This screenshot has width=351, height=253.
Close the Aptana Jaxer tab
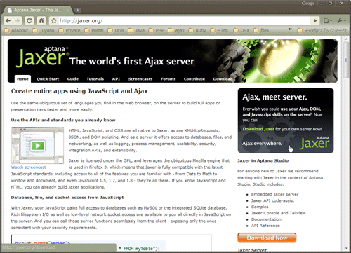tap(67, 11)
